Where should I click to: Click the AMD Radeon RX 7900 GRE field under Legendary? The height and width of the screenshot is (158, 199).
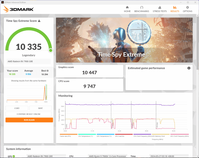pos(29,61)
